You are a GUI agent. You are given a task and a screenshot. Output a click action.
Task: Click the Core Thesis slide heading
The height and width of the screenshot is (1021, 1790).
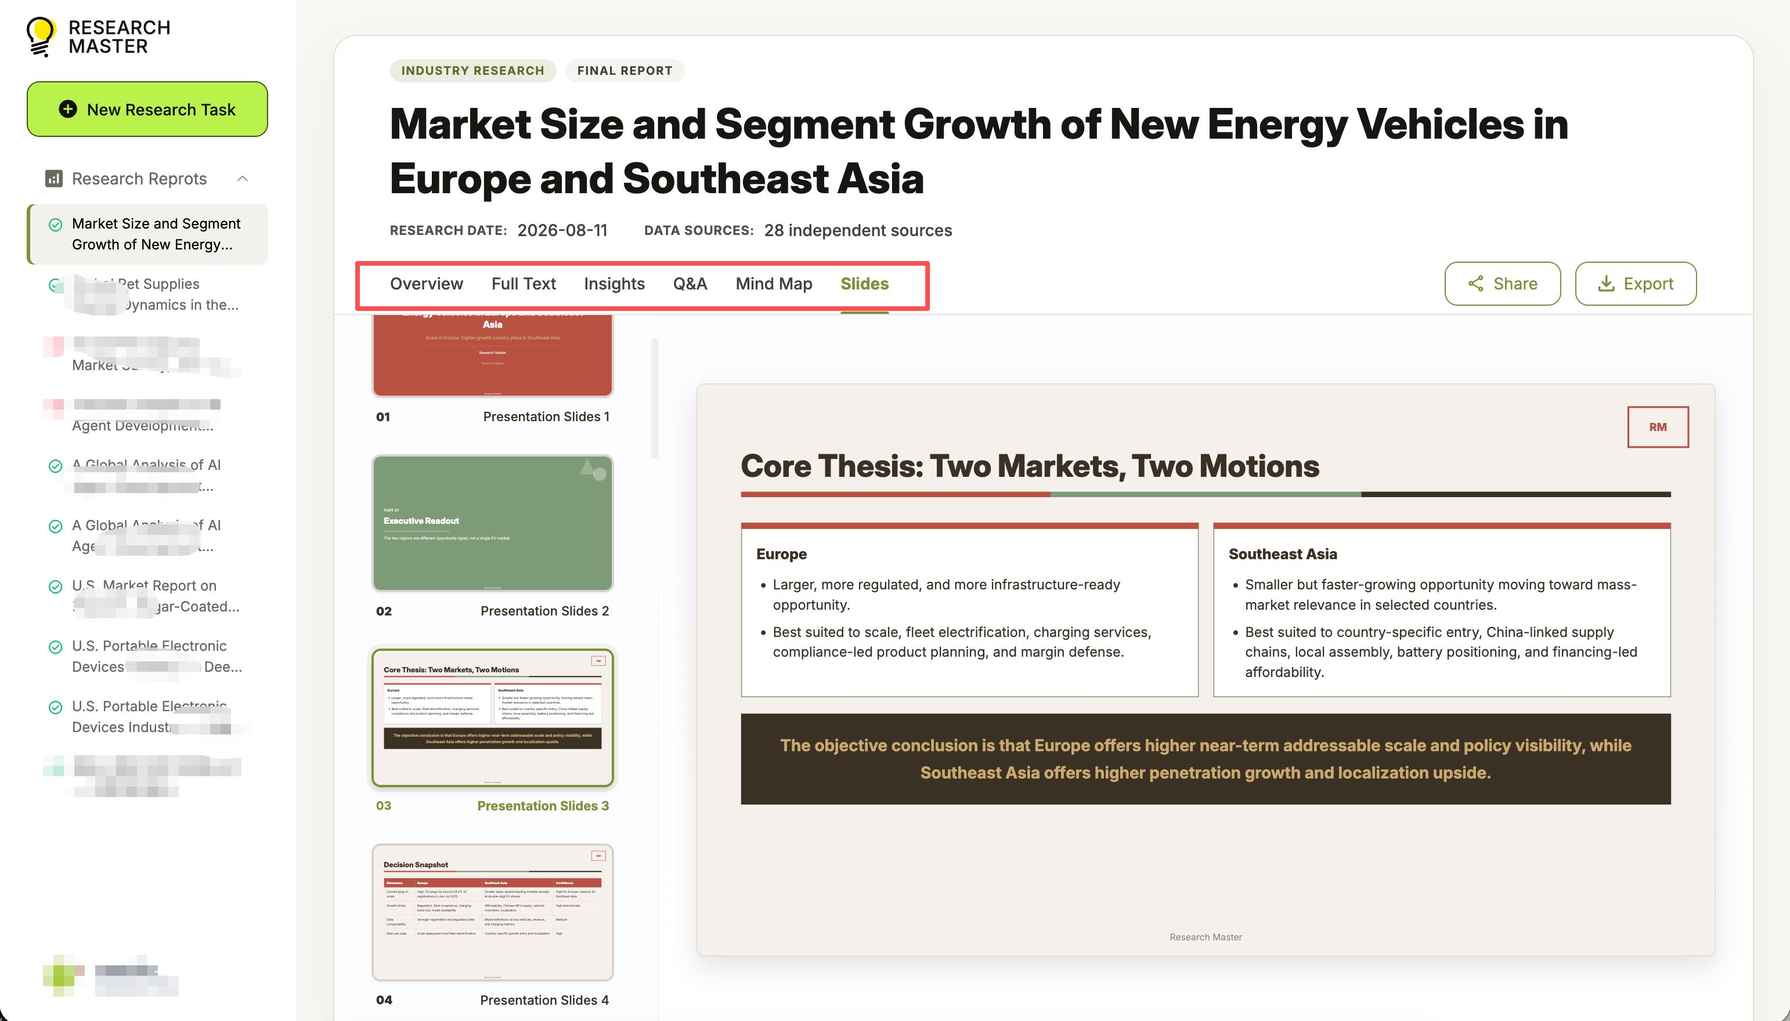point(1030,466)
